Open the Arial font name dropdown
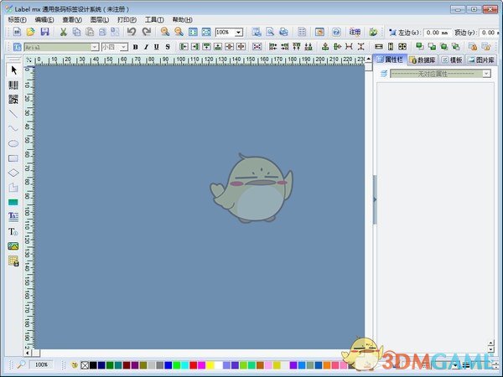 [94, 47]
